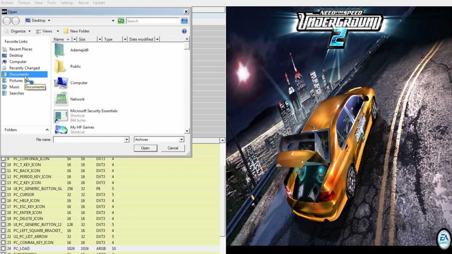Tick the checkbox for PC_LOAD

coord(3,249)
